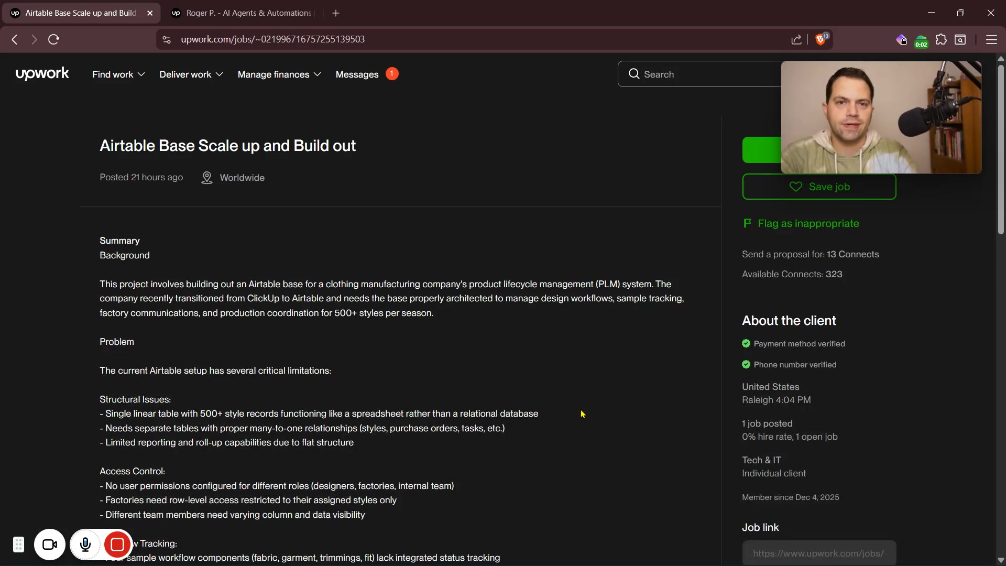Click the job link URL field
This screenshot has width=1006, height=566.
point(818,553)
